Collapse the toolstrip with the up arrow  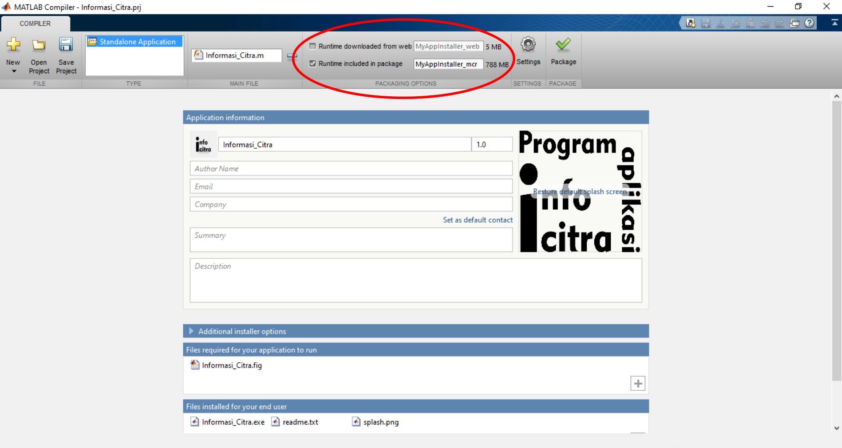click(x=834, y=23)
